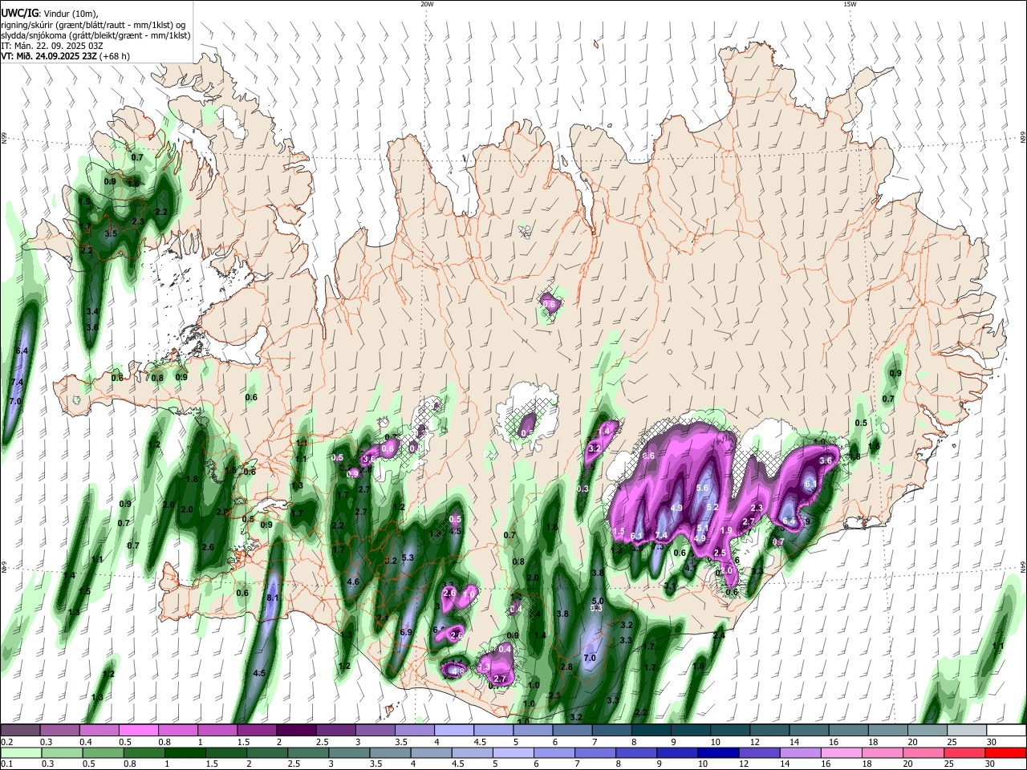
Task: Click the 20W longitude label at top
Action: coord(427,4)
